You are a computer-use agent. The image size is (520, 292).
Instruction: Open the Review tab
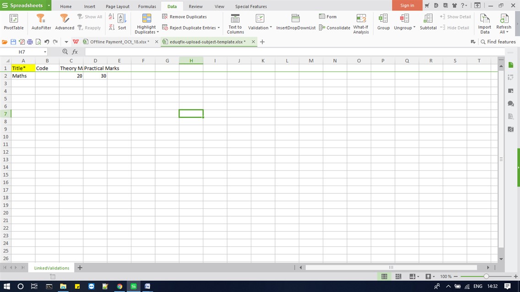coord(195,6)
